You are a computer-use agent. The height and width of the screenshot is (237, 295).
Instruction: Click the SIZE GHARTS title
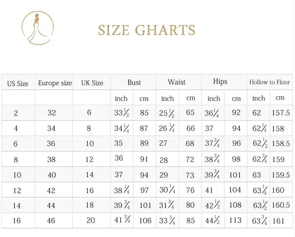point(147,30)
